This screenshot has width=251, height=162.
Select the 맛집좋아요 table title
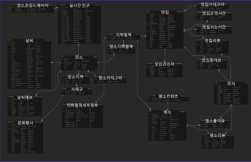pyautogui.click(x=211, y=60)
